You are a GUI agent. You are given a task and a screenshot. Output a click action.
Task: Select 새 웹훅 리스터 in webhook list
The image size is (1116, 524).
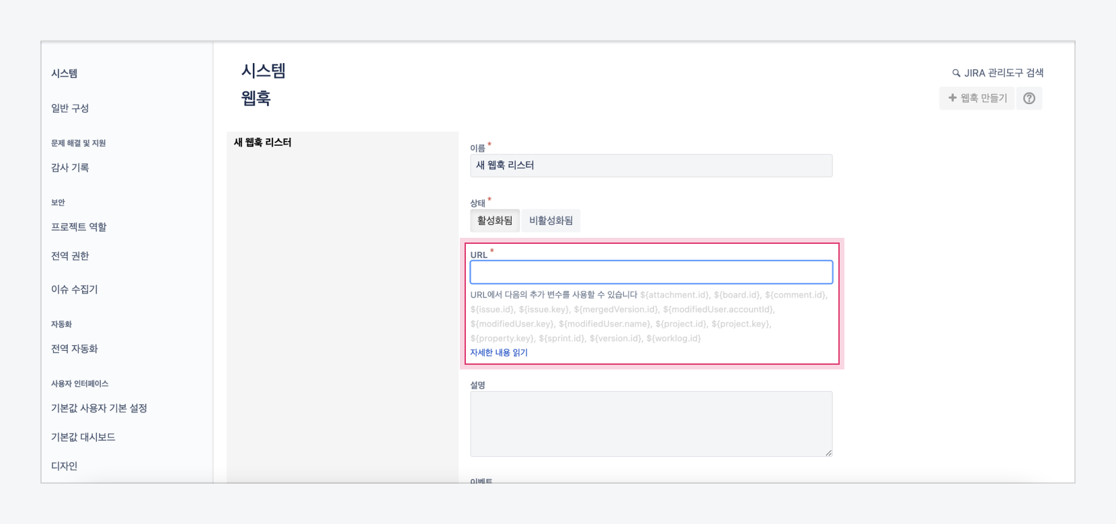click(x=263, y=142)
